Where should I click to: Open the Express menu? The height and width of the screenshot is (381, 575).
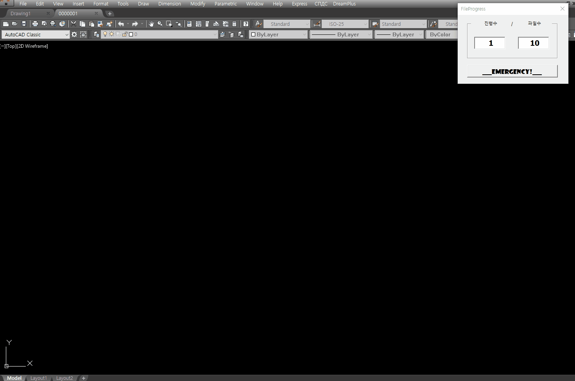click(x=299, y=4)
